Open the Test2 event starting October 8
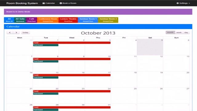 pyautogui.click(x=72, y=59)
